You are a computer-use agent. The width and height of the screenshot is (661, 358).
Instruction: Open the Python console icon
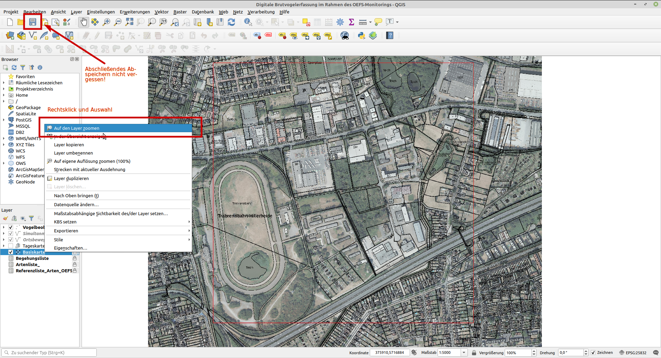tap(361, 35)
